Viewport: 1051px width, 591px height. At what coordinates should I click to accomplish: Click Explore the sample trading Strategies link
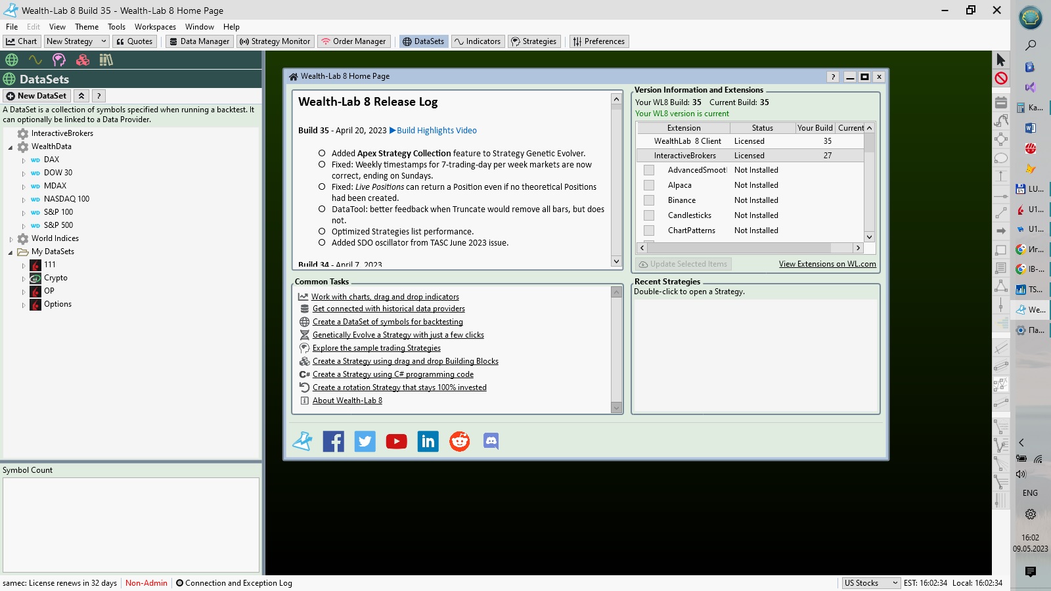click(376, 348)
